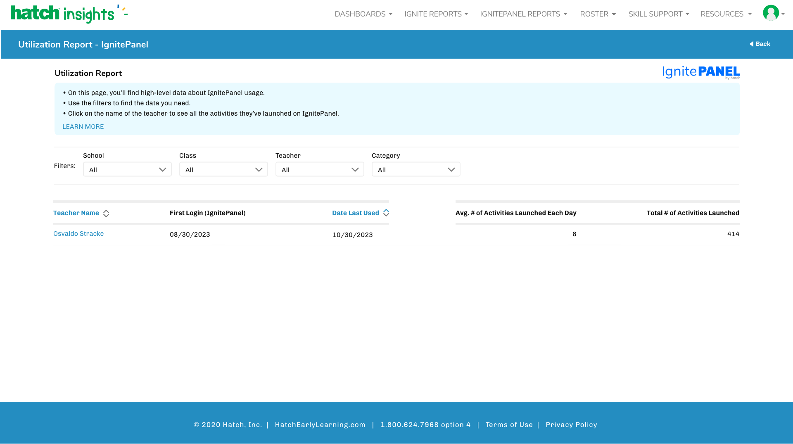Expand the School filter dropdown

[127, 169]
